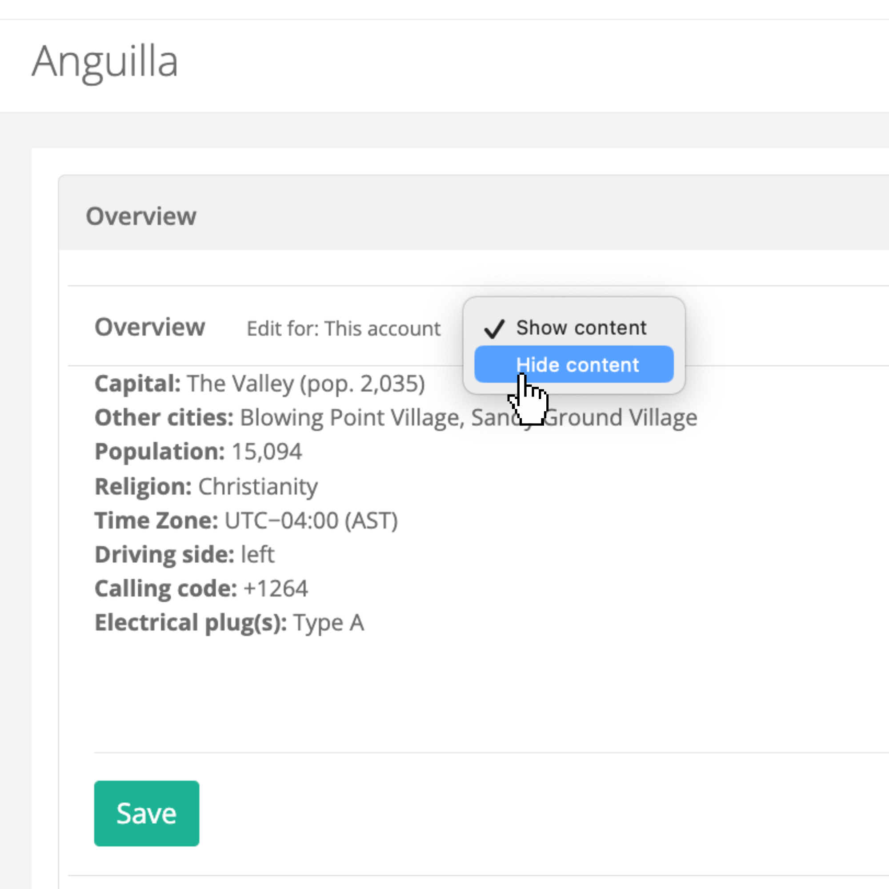The height and width of the screenshot is (889, 889).
Task: Click the checkmark beside Show content
Action: tap(494, 328)
